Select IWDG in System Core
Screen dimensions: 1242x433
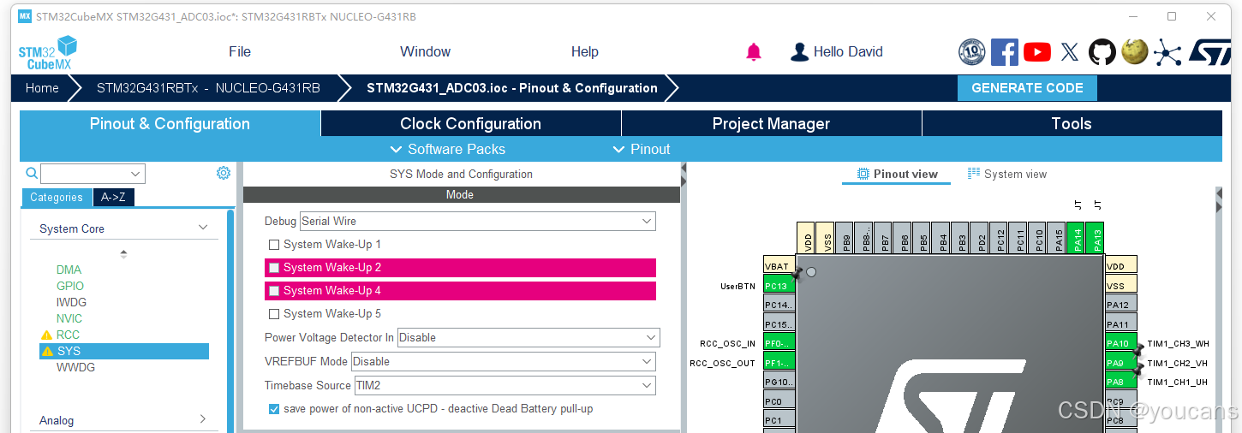(x=71, y=302)
